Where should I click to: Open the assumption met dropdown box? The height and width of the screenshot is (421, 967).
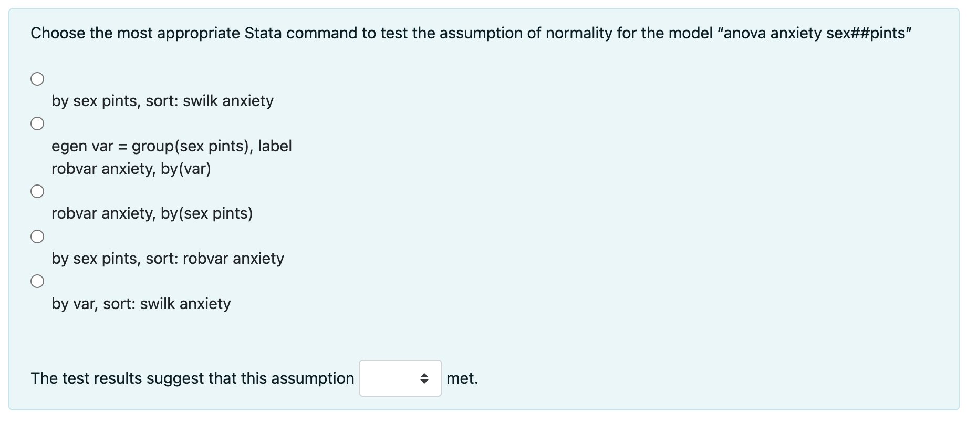(400, 378)
